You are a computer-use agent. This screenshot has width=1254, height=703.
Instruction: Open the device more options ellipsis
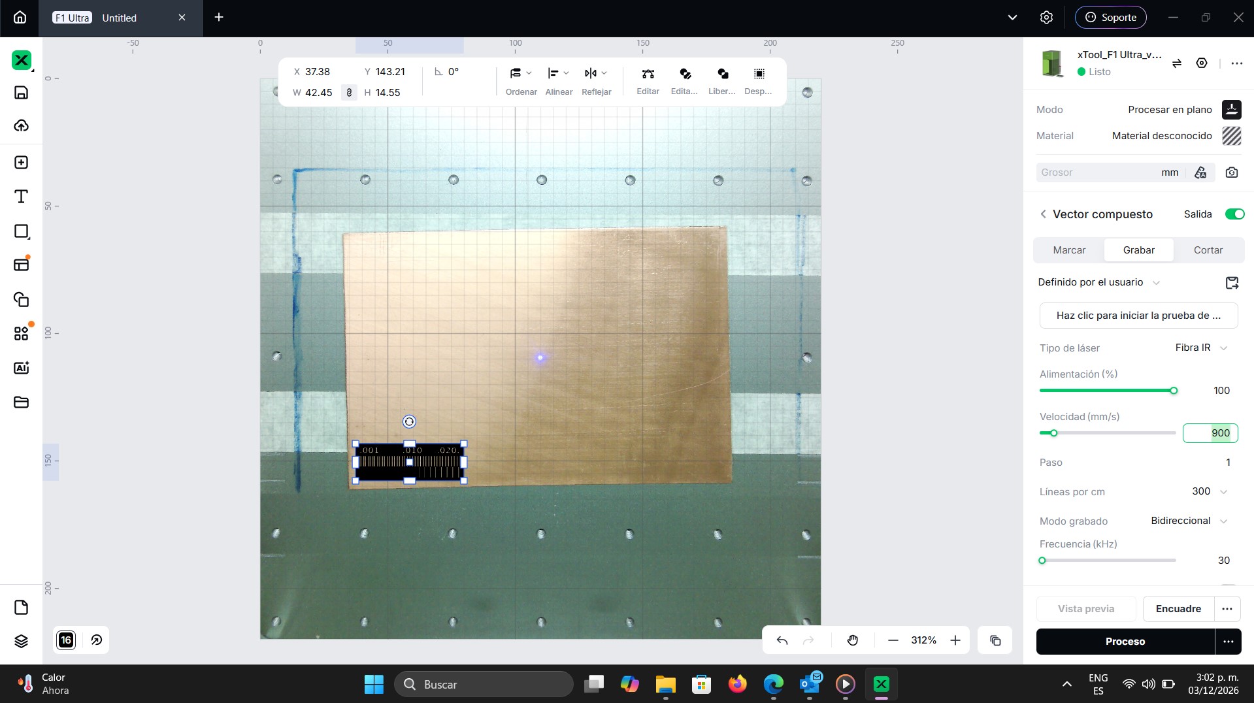tap(1236, 63)
